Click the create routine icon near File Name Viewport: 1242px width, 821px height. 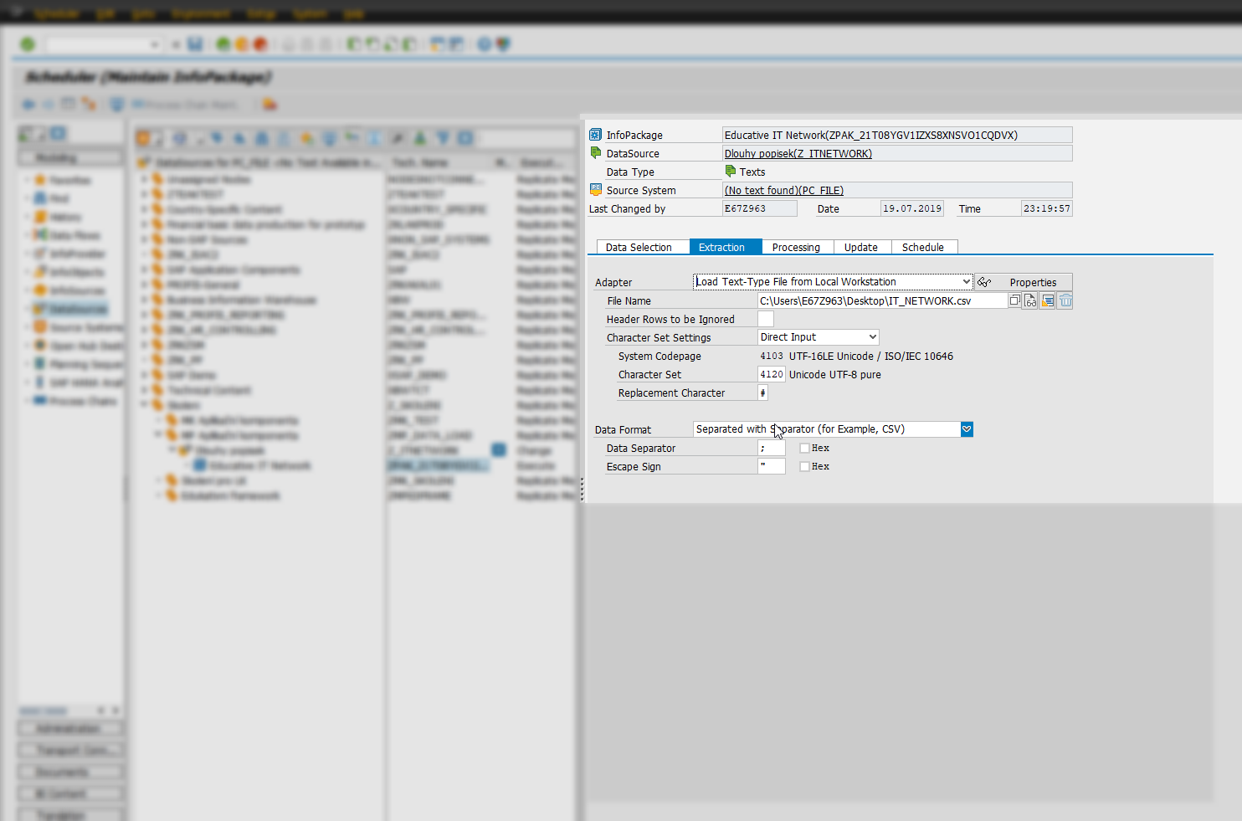pos(1047,300)
